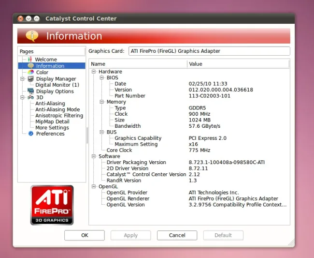This screenshot has height=258, width=314.
Task: Select the BIOS Date row
Action: (189, 84)
